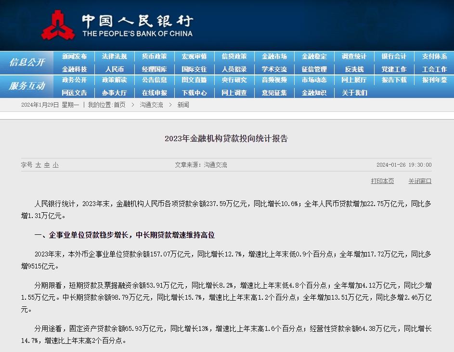Screen dimensions: 454x352
Task: Click the 图文直播 live broadcast link
Action: coord(194,80)
